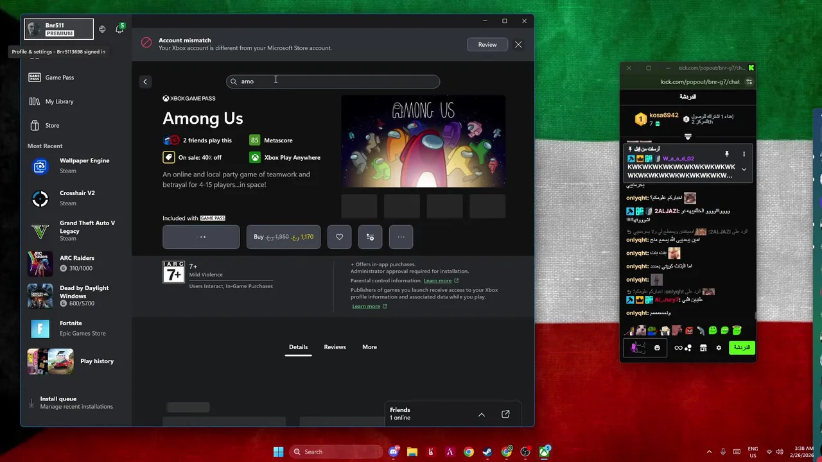
Task: Show hidden system tray icons
Action: [x=709, y=452]
